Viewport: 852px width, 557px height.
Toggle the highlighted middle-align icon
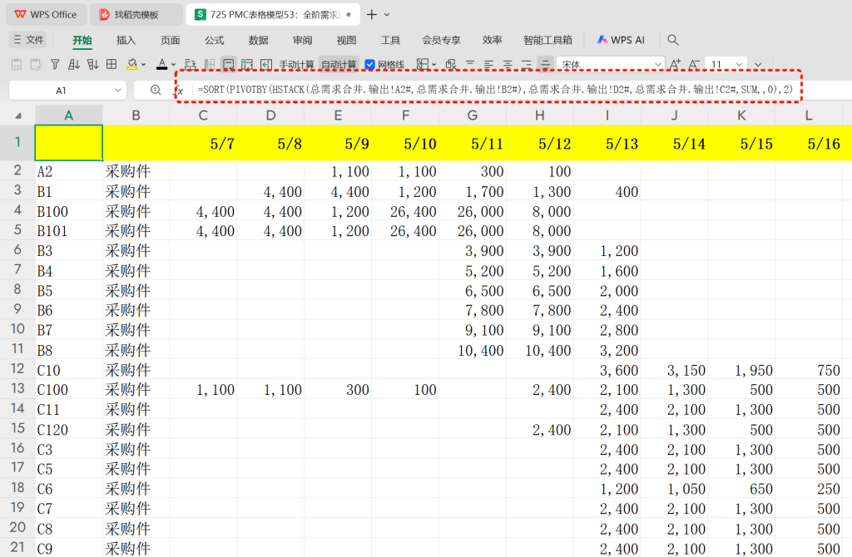point(545,65)
